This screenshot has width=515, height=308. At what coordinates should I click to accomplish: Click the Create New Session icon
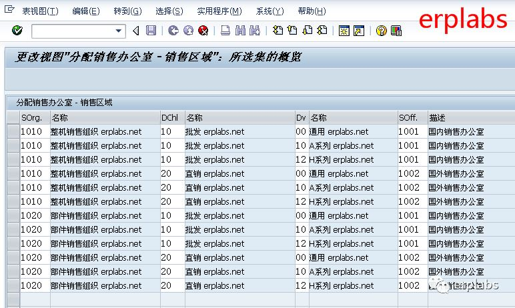click(344, 31)
